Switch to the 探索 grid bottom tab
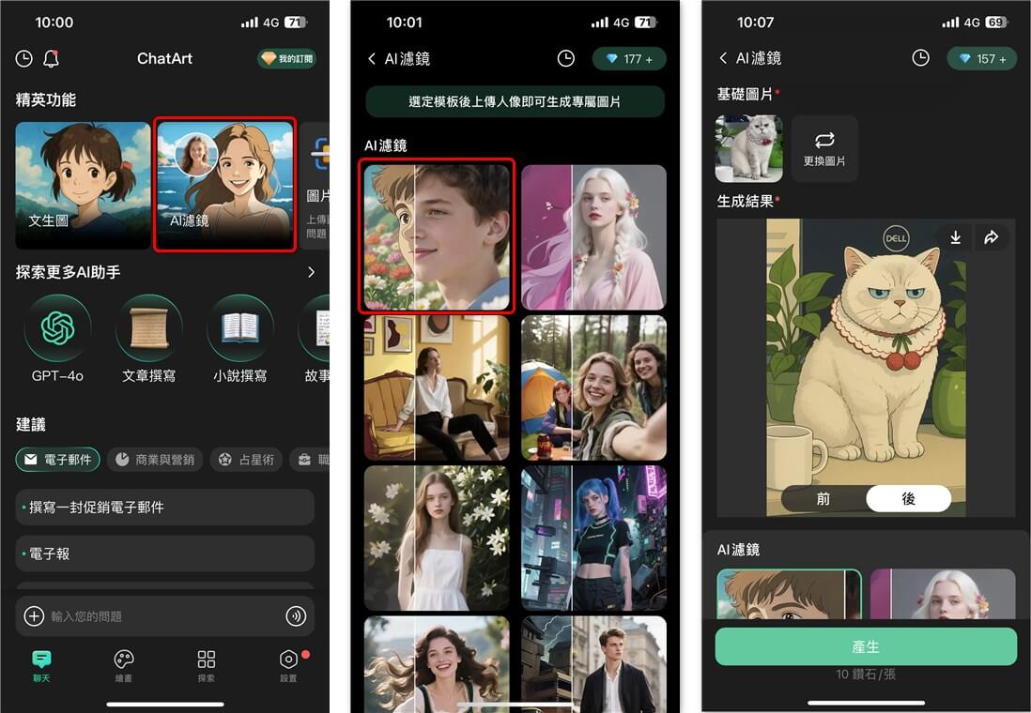 (207, 665)
